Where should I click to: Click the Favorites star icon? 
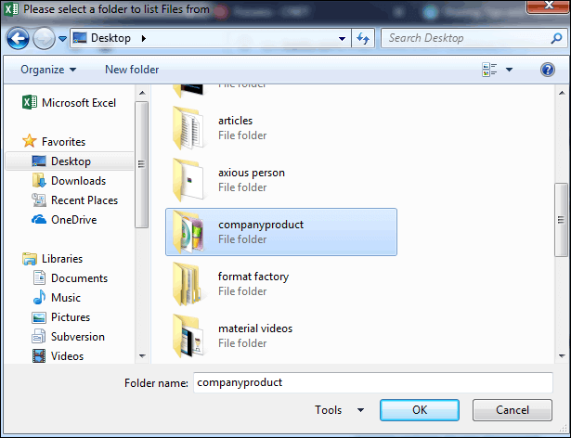(29, 141)
